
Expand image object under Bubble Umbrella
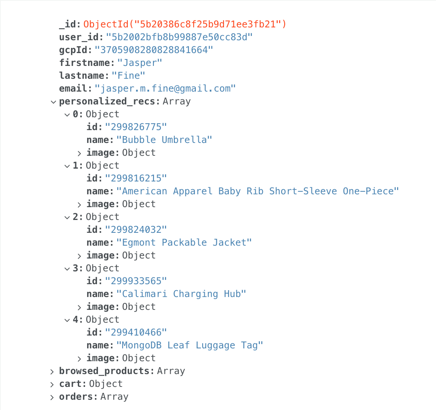(x=80, y=153)
